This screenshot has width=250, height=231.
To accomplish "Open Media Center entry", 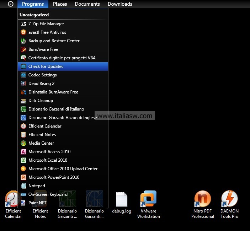I will point(63,143).
